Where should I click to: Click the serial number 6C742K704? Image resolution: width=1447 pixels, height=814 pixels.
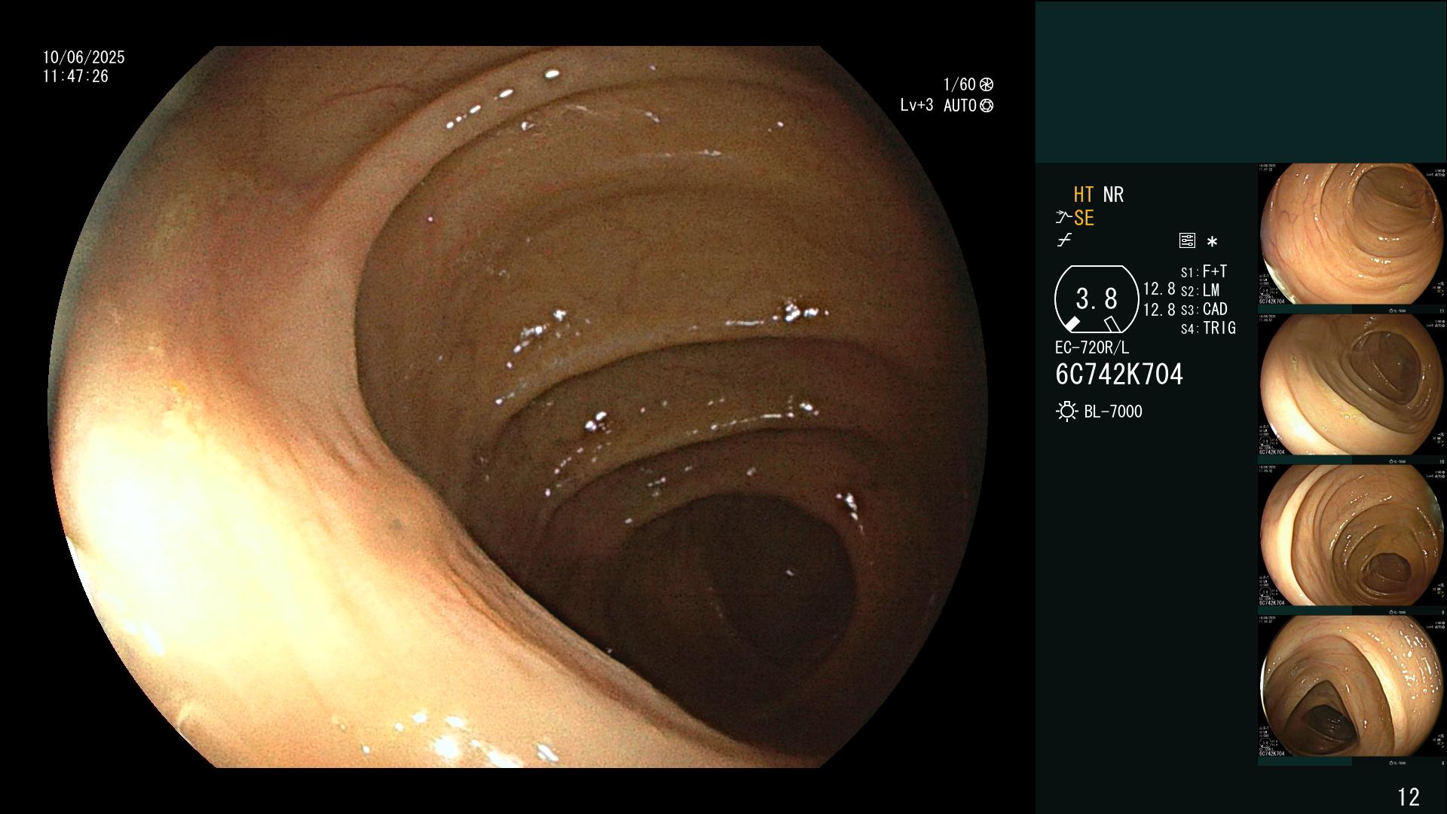pos(1119,375)
